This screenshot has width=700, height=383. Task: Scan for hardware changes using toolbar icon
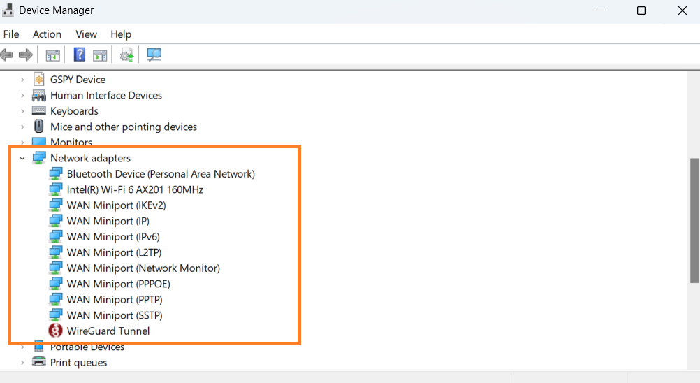(x=154, y=55)
